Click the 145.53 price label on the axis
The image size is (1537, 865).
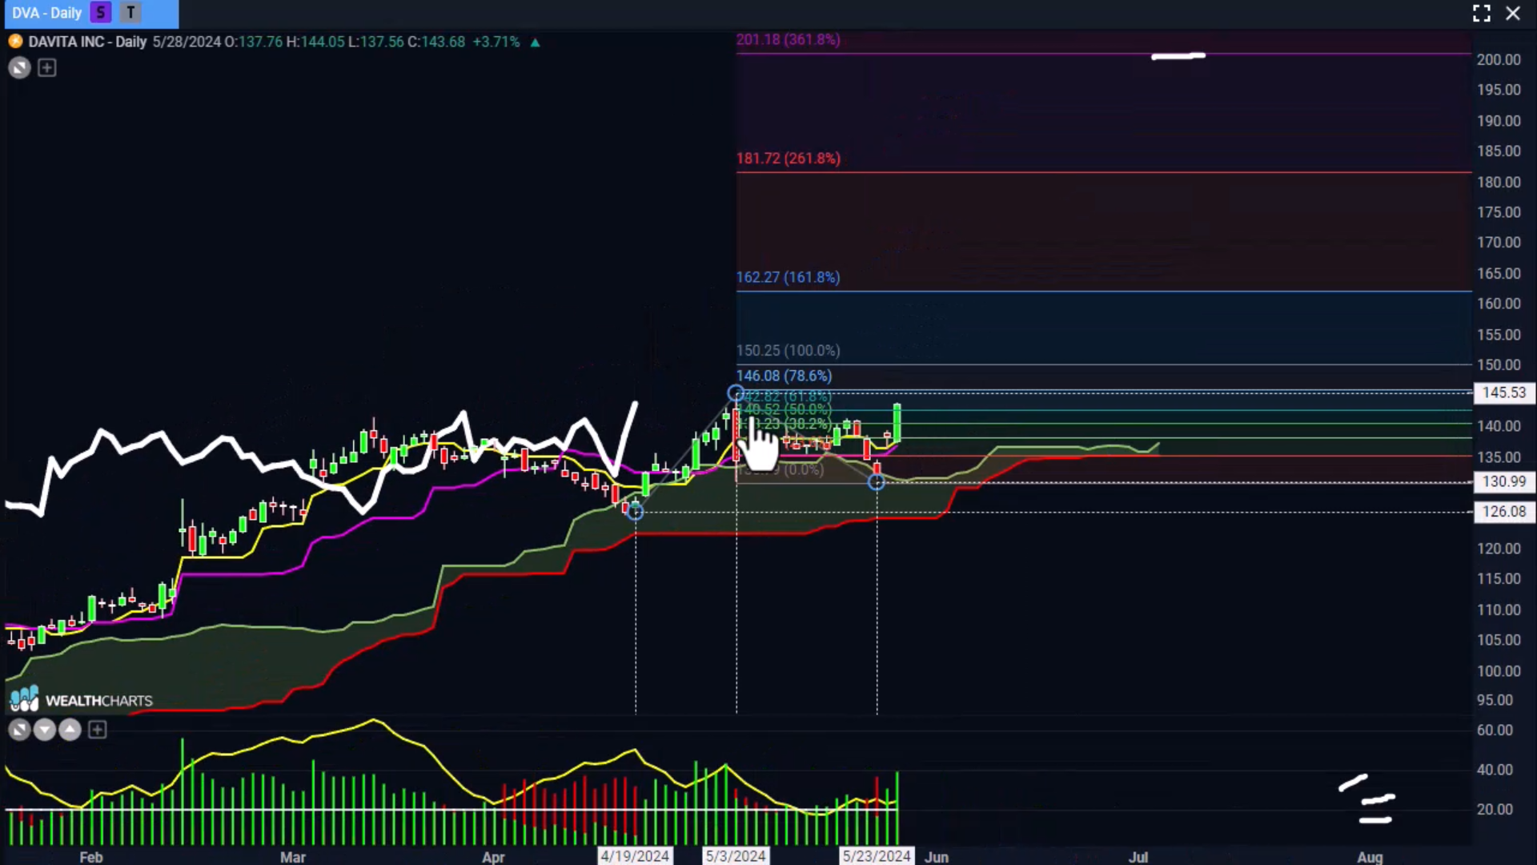coord(1504,392)
